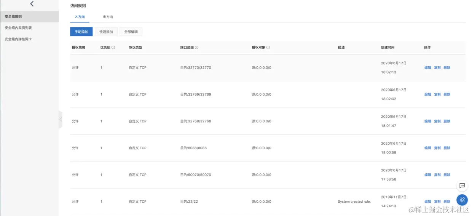Open the chat feedback icon
The image size is (472, 216).
point(462,186)
